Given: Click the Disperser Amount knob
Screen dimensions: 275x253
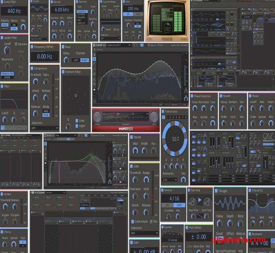Looking at the screenshot, I should tap(98, 117).
